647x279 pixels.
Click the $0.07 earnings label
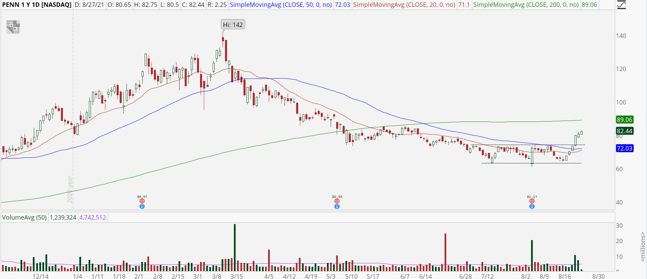tap(142, 197)
